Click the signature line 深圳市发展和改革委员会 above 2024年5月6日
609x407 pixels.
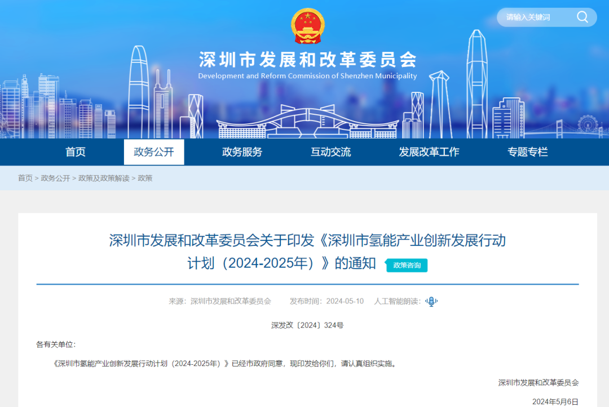pyautogui.click(x=539, y=383)
